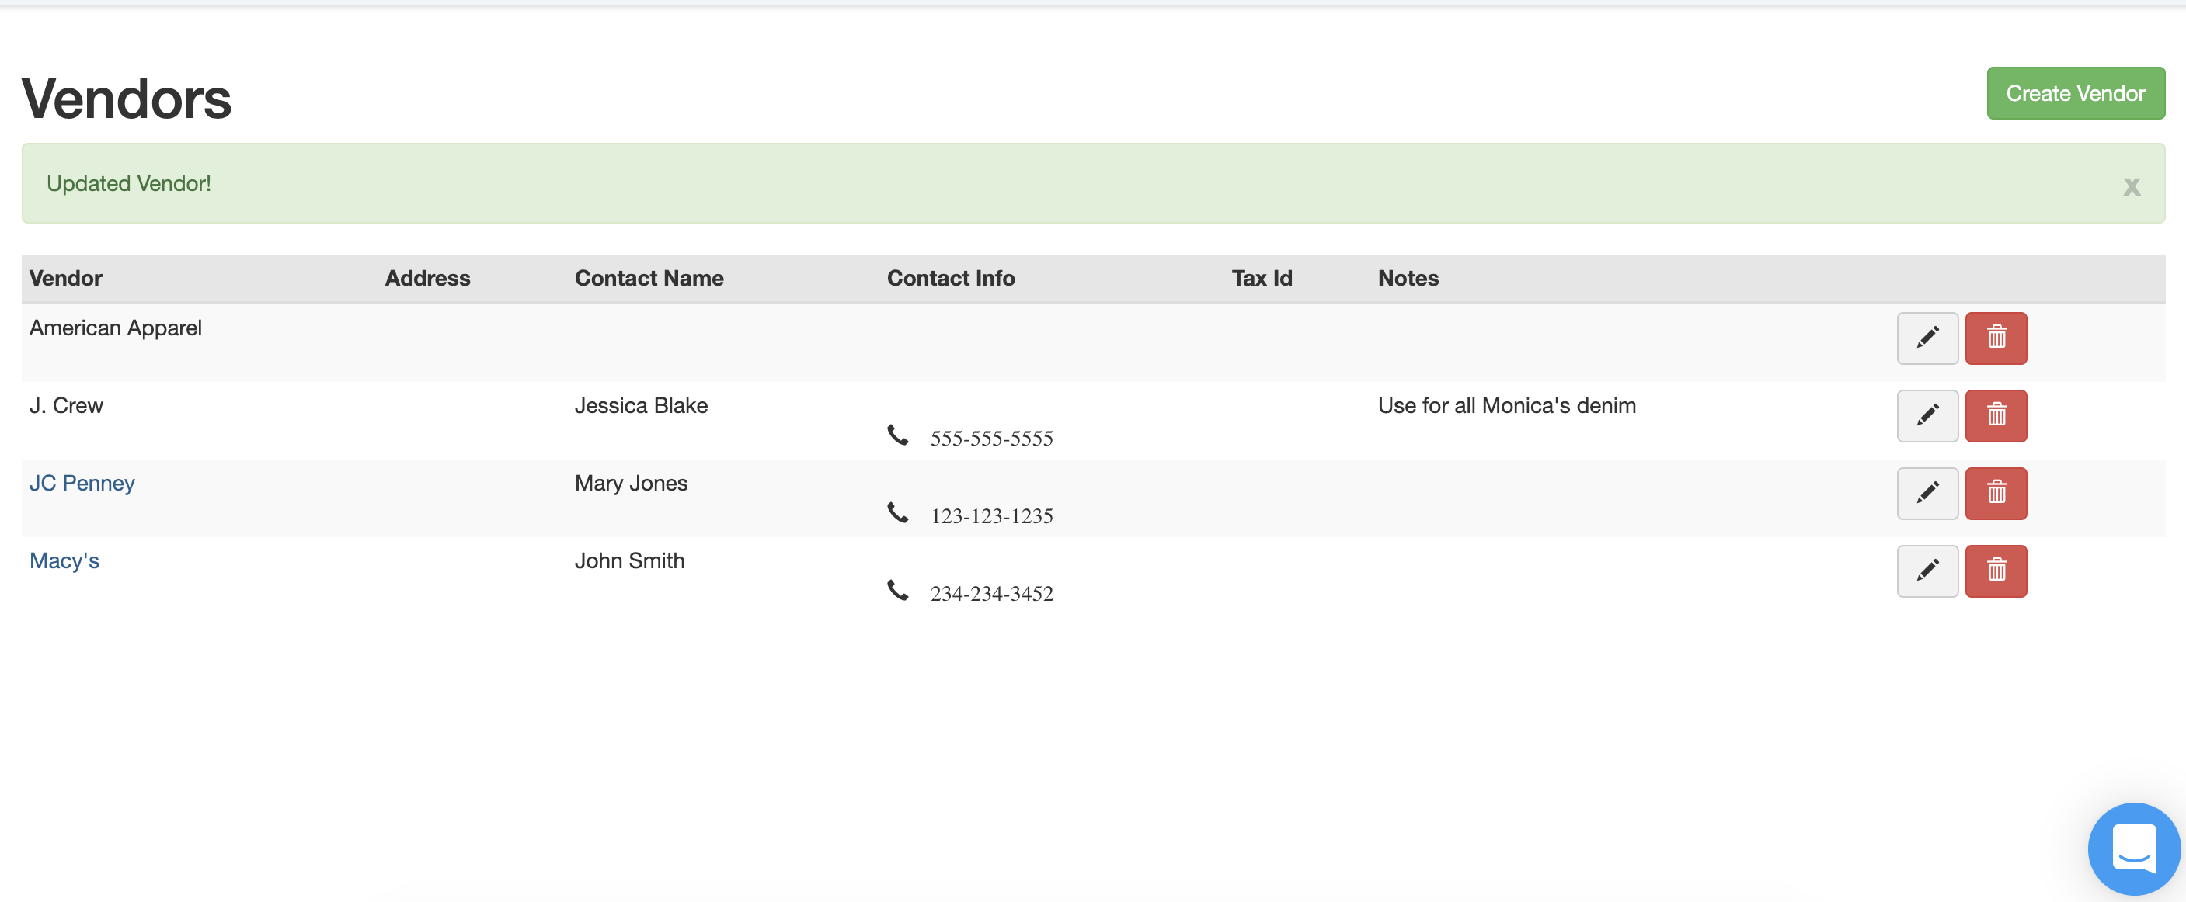Click the Address column header

[x=428, y=278]
